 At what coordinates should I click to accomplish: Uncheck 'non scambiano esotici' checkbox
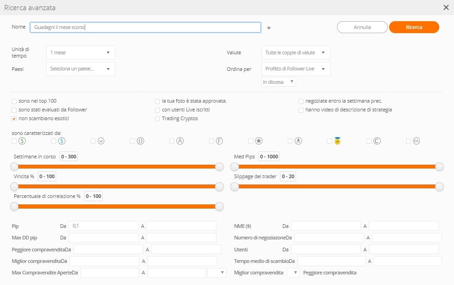14,119
